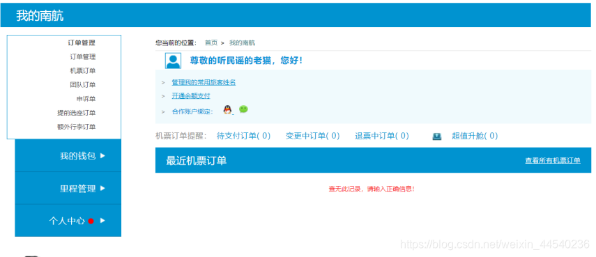The height and width of the screenshot is (257, 596).
Task: Click 查看所有机票订单 link
Action: [x=553, y=161]
